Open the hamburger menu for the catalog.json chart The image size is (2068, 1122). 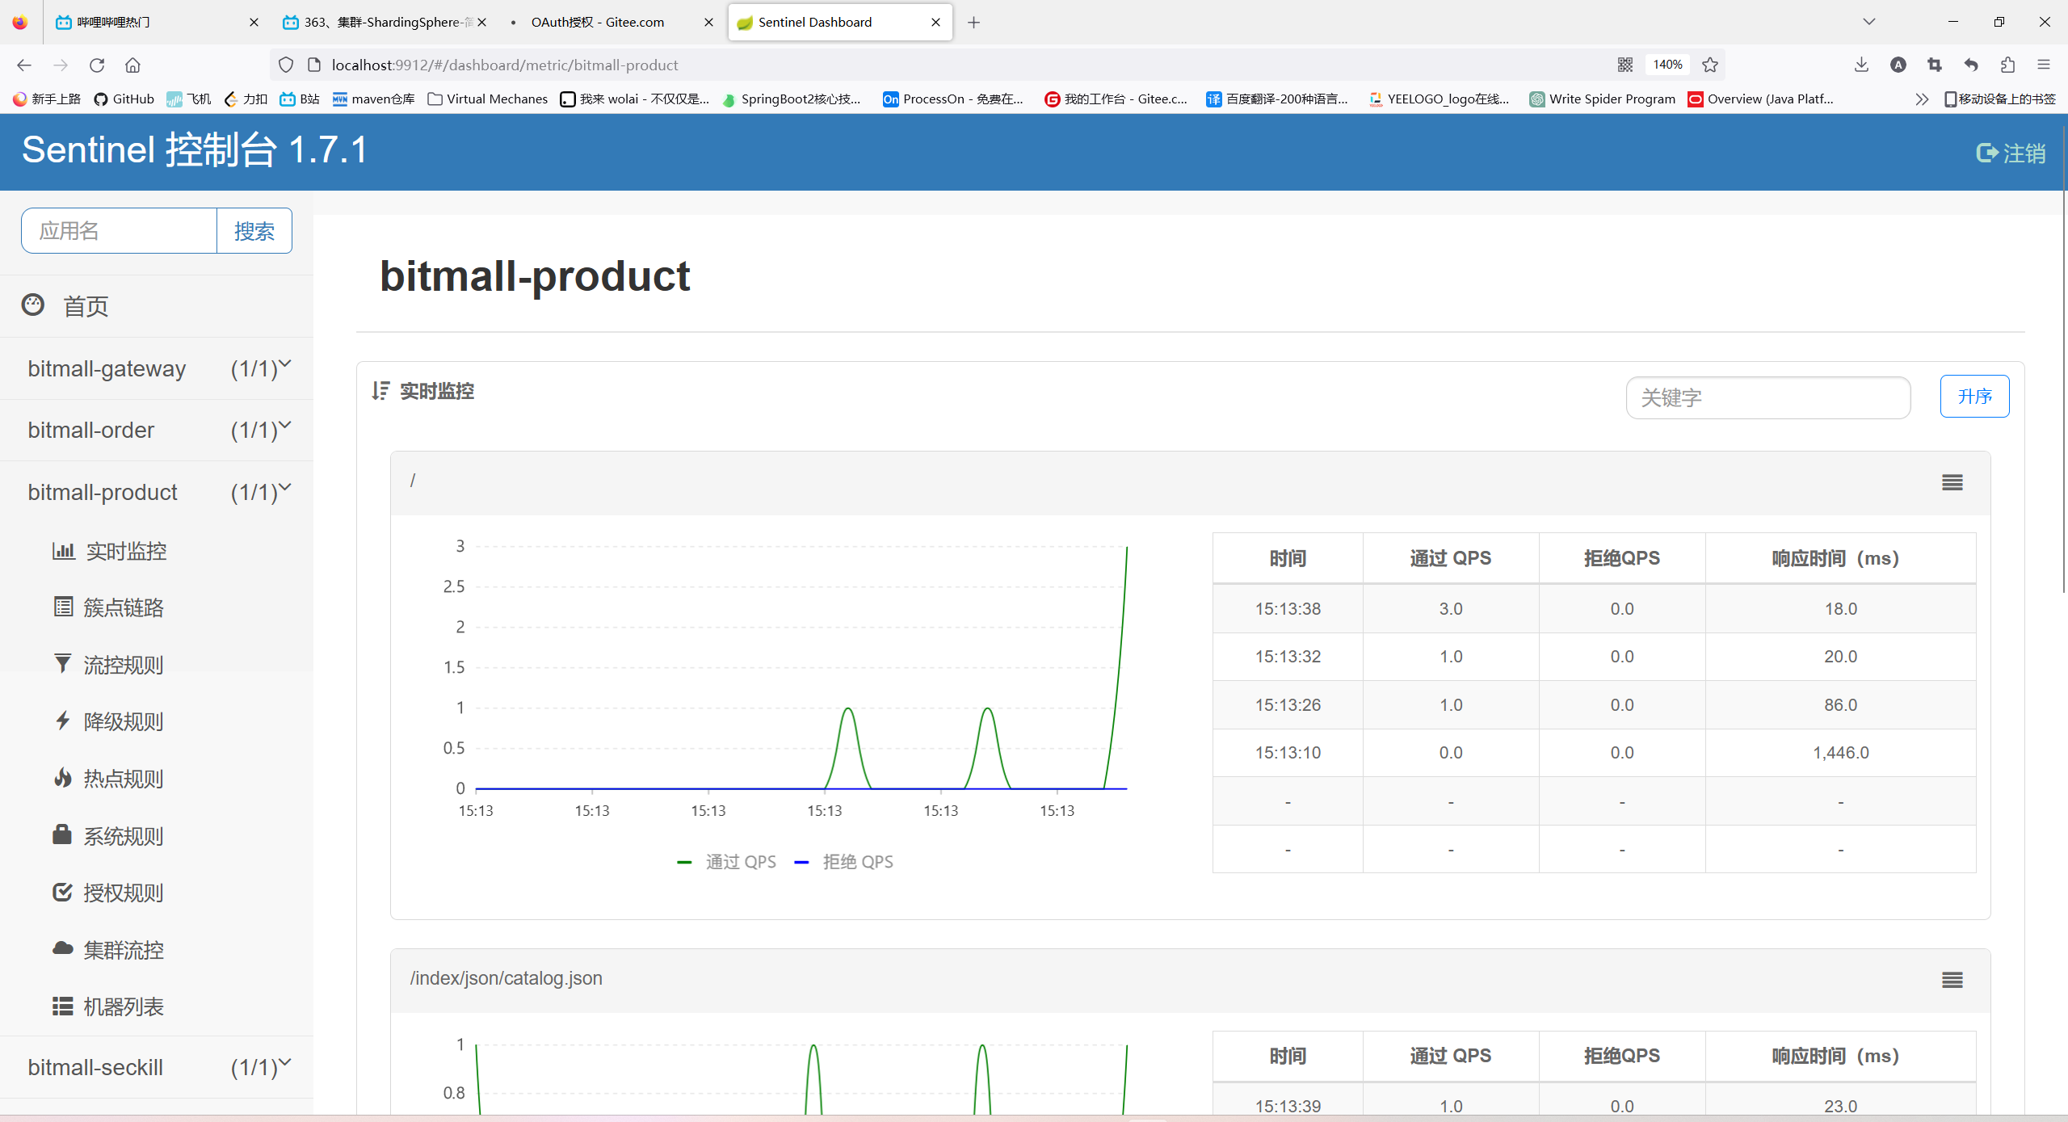click(x=1952, y=980)
